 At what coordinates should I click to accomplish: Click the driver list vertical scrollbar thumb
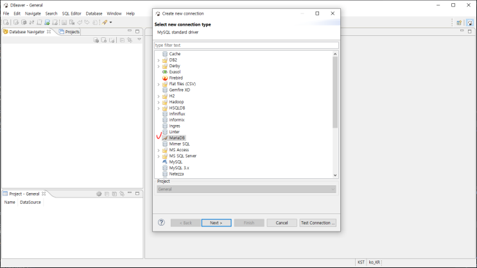pyautogui.click(x=335, y=92)
